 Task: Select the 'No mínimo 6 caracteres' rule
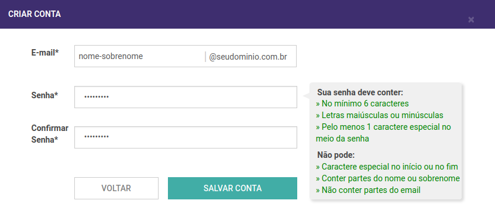(362, 103)
